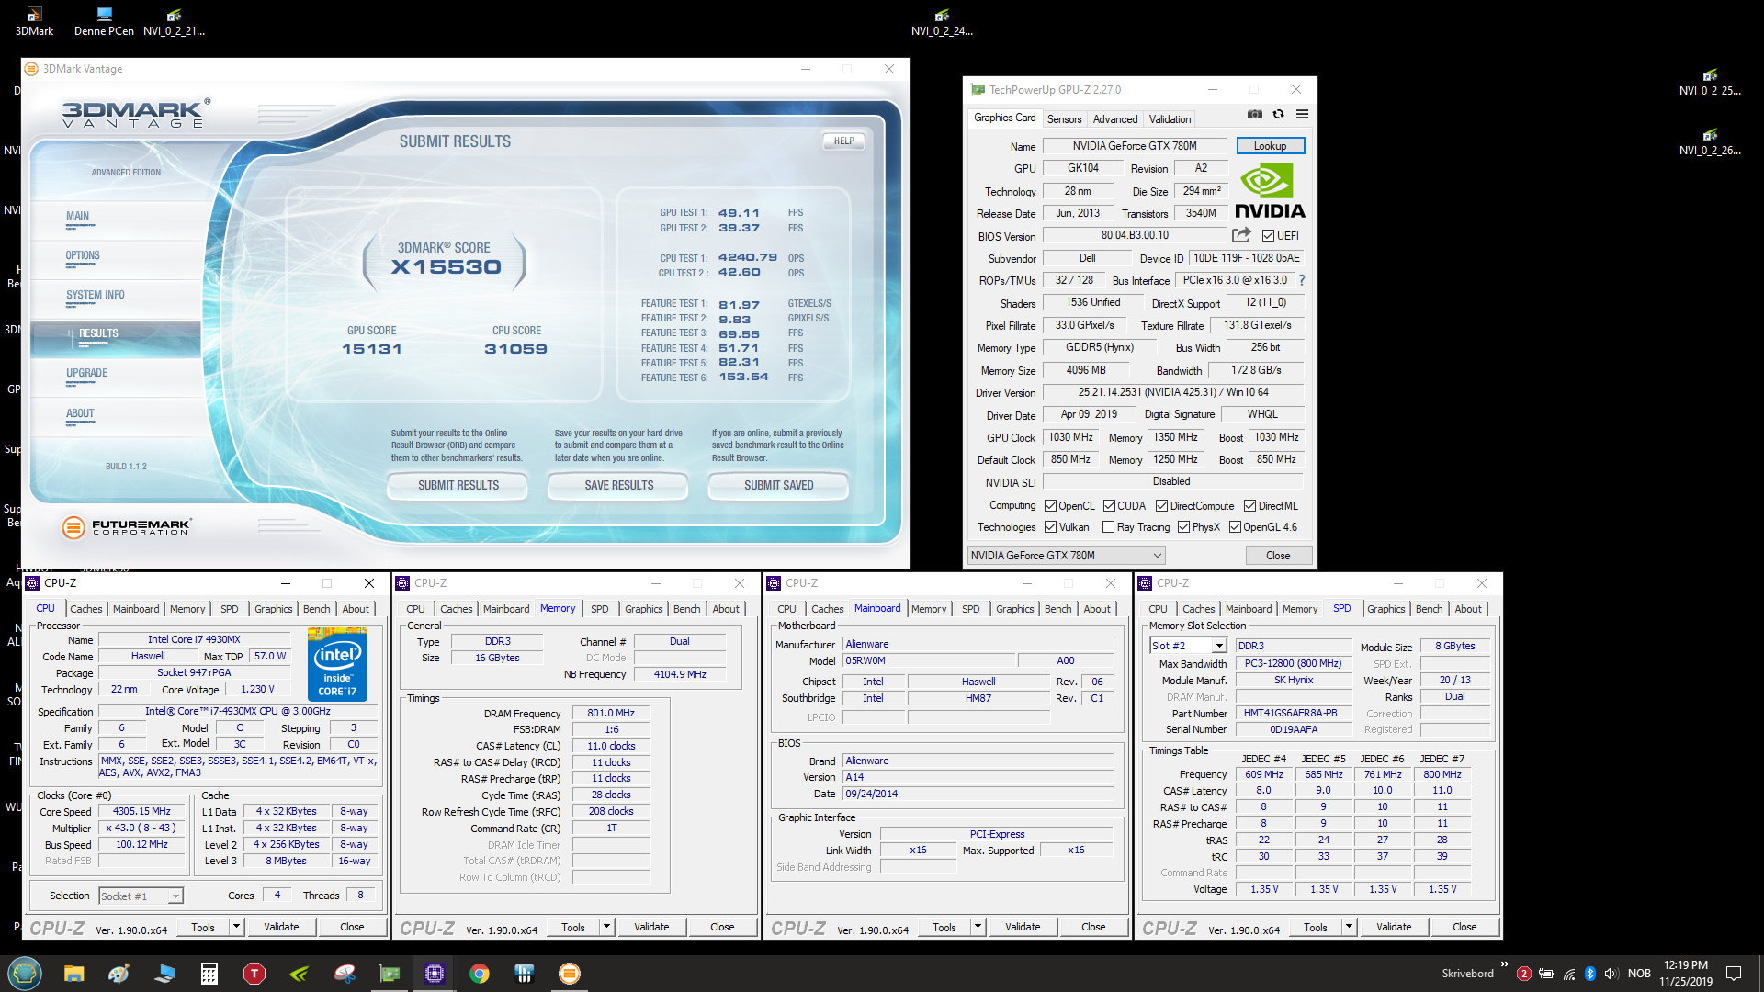
Task: Switch to 3DMark Vantage orange taskbar icon
Action: point(570,974)
